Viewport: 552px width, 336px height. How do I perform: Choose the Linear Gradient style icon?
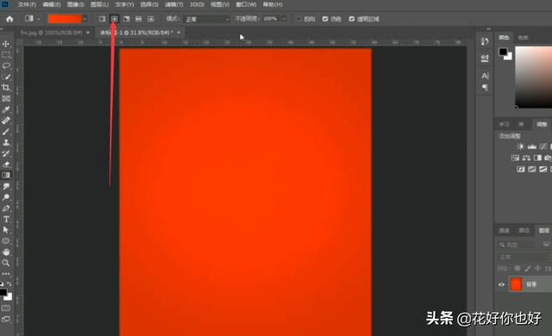pos(102,19)
